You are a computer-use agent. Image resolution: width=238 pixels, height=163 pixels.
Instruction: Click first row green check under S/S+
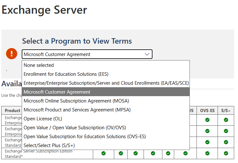click(226, 120)
